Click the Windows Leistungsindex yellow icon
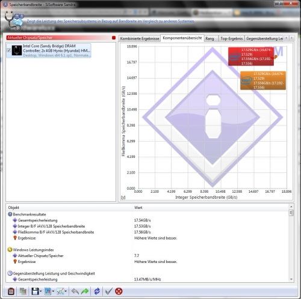 click(10, 250)
